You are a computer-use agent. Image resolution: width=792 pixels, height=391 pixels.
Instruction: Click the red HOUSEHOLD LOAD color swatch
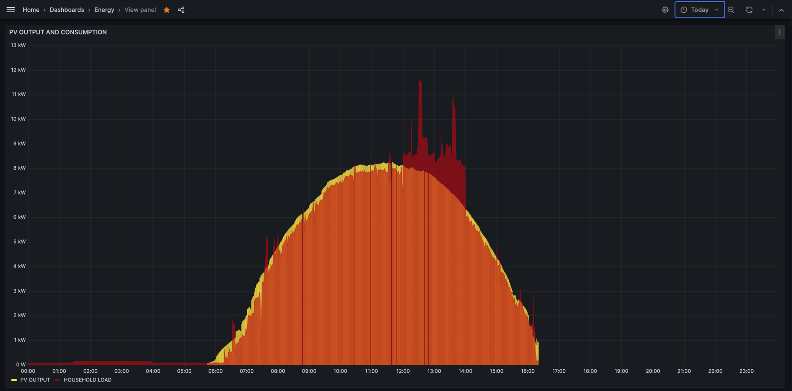point(57,380)
